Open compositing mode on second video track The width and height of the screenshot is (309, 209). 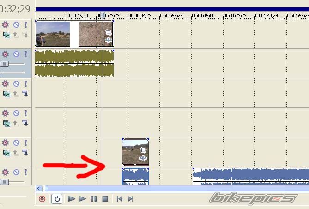6,94
